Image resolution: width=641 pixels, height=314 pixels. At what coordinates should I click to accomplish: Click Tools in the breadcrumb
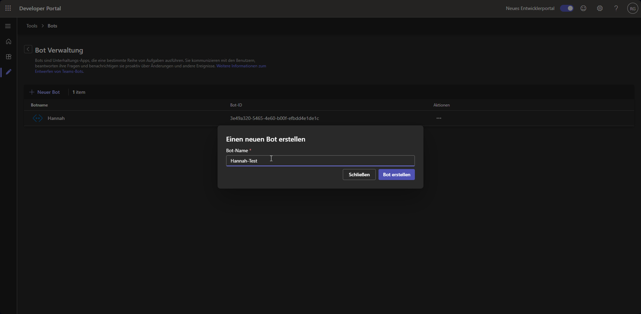click(32, 26)
